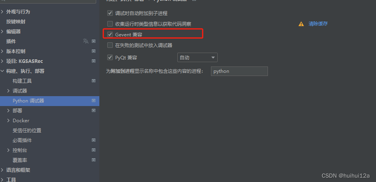Enable 收集运行时类型信息以获取代码洞察 checkbox

[110, 24]
